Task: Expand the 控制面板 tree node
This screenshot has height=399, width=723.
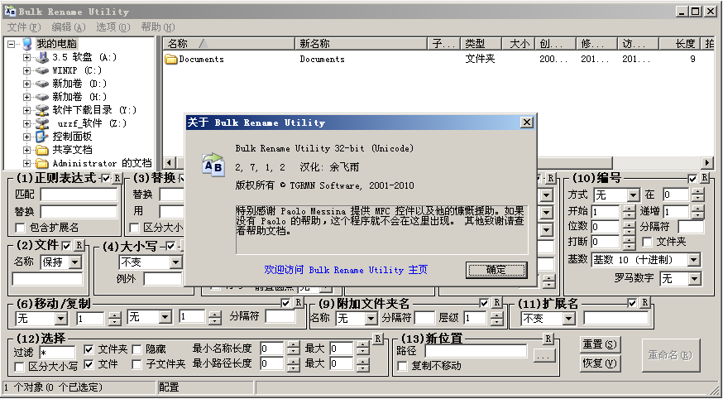Action: click(x=26, y=137)
